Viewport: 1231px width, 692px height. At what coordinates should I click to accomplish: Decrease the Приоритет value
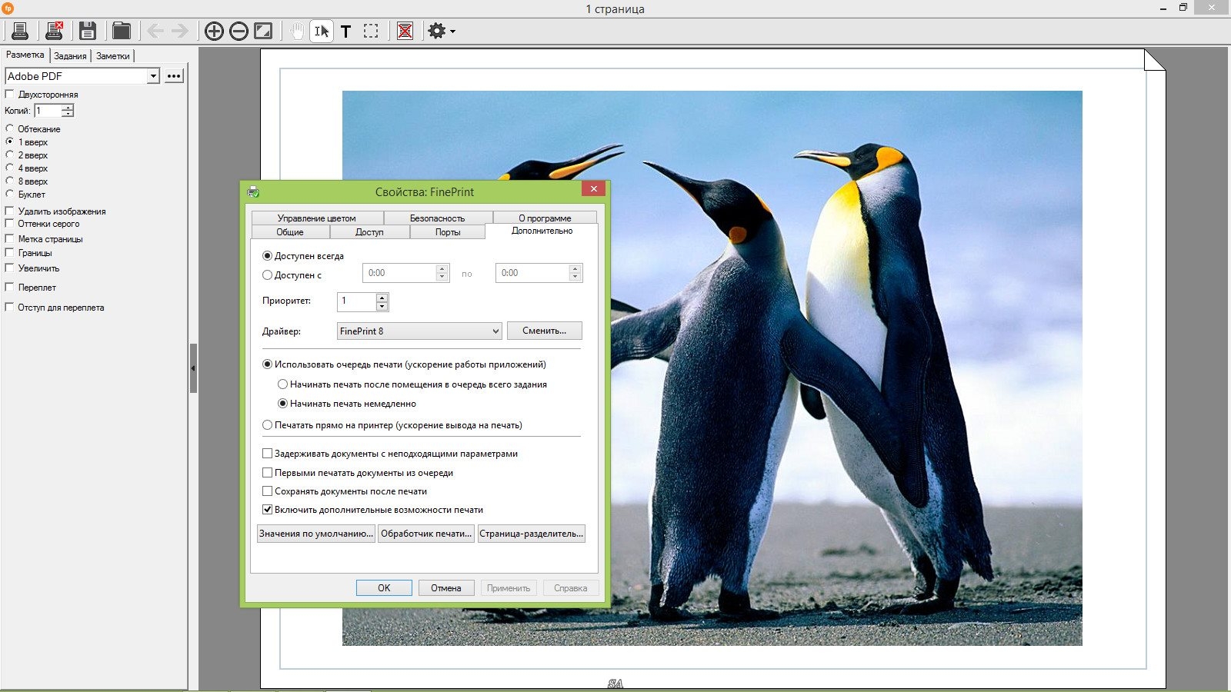(382, 306)
